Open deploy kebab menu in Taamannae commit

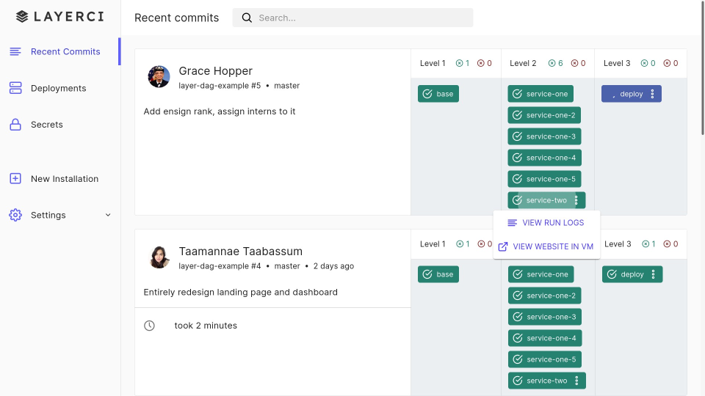(x=654, y=274)
